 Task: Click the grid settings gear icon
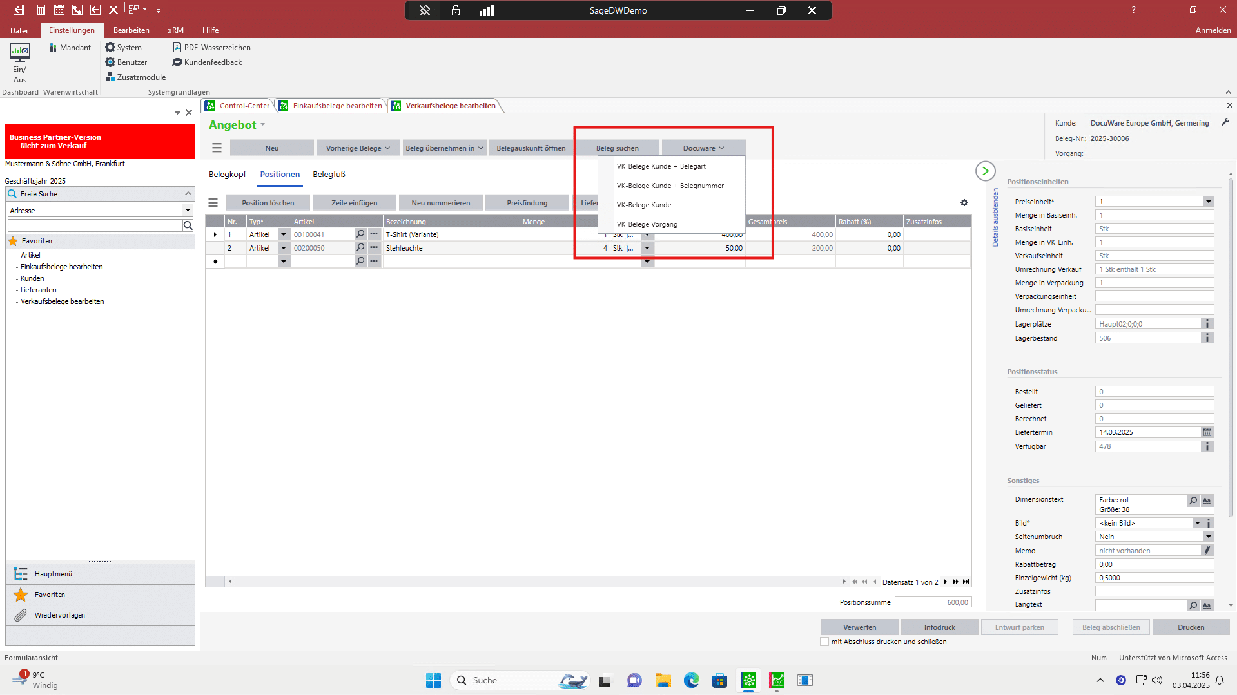coord(964,203)
